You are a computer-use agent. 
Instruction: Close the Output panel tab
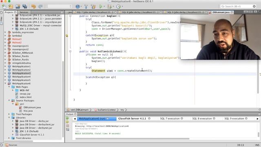[75, 114]
